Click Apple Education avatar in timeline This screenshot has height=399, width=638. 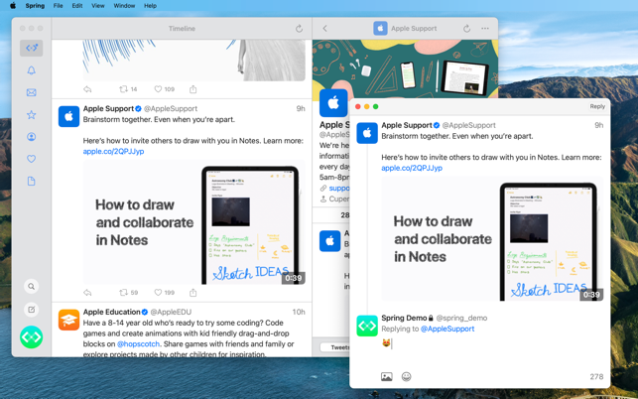pyautogui.click(x=68, y=320)
